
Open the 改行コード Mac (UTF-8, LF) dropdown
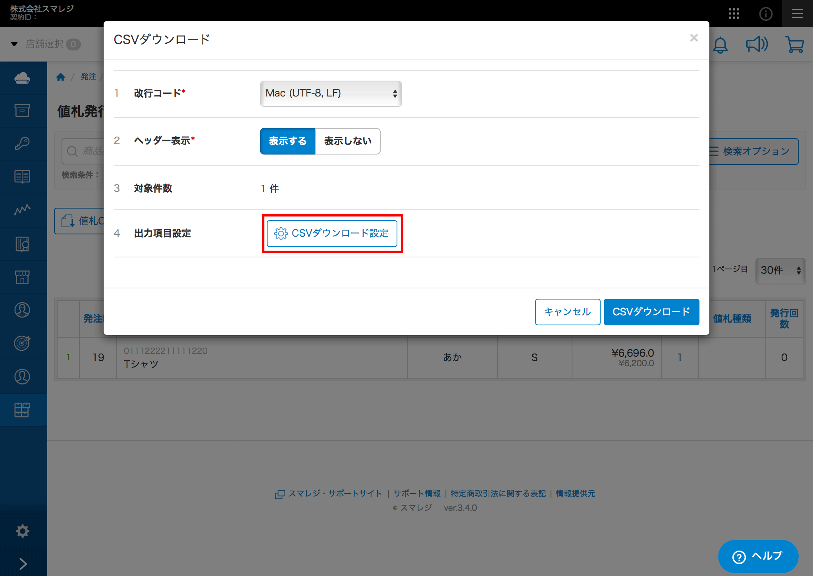tap(331, 94)
